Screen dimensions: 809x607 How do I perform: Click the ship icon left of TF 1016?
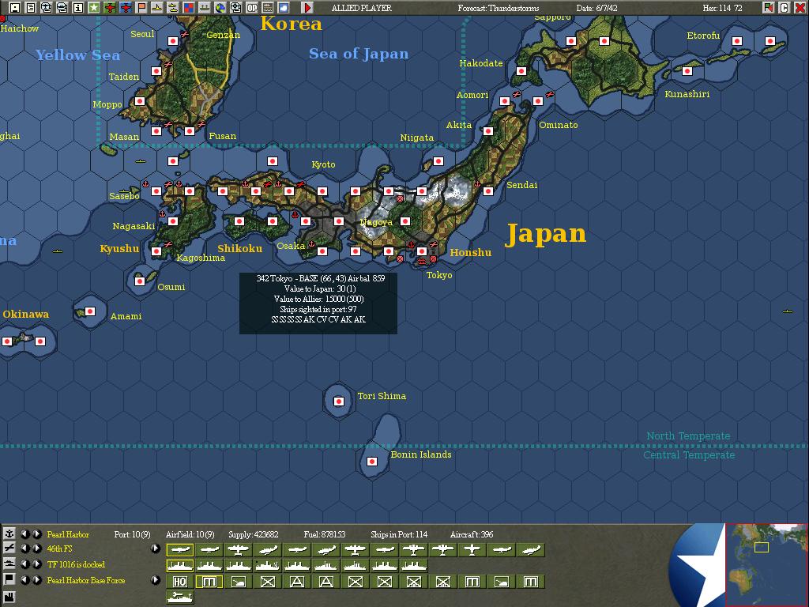[x=9, y=564]
